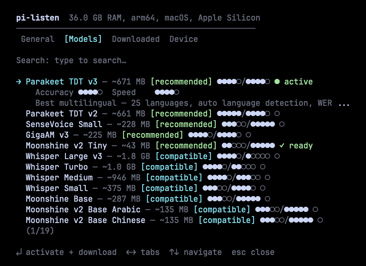The height and width of the screenshot is (266, 366).
Task: Click the status circle for GigaAM v3
Action: click(248, 135)
